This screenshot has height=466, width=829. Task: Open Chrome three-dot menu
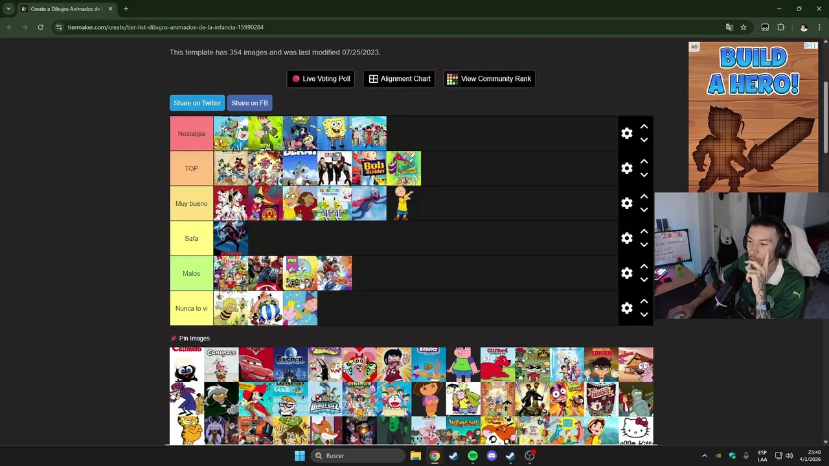click(x=820, y=27)
